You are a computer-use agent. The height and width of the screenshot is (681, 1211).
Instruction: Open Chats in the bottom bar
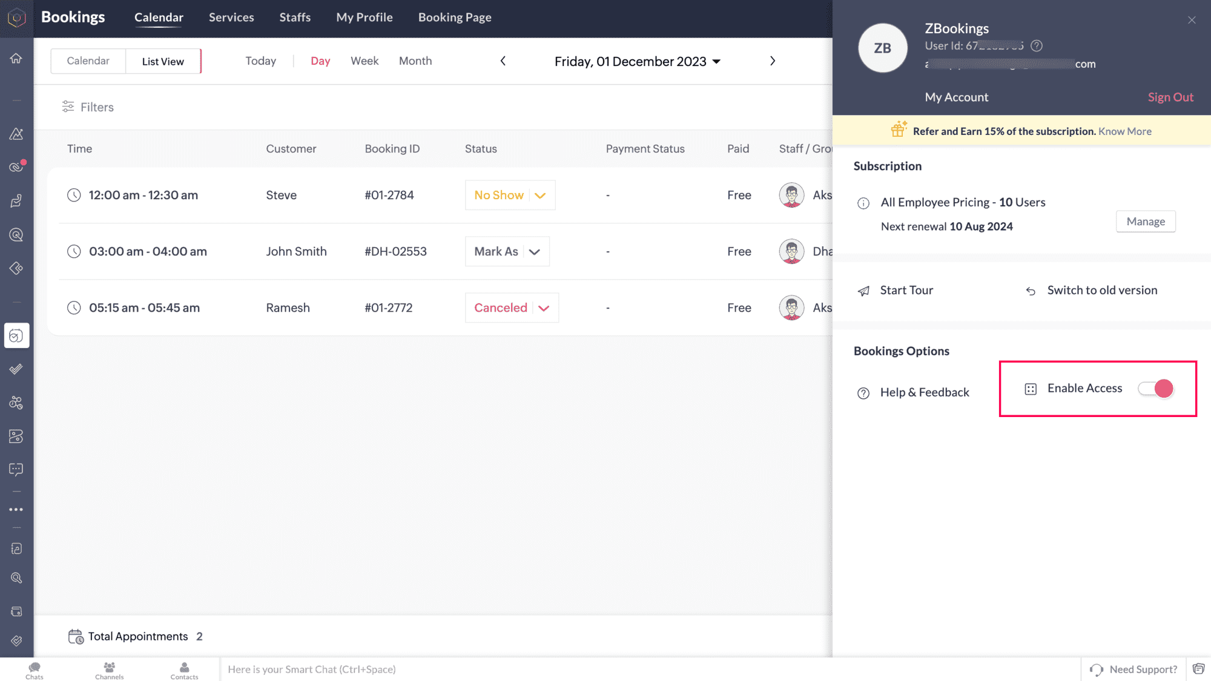35,669
